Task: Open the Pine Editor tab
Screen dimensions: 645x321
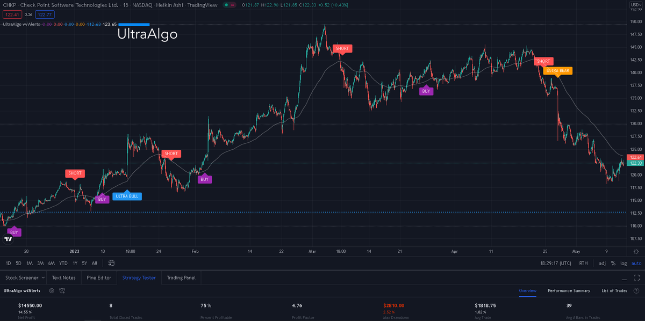Action: tap(99, 278)
